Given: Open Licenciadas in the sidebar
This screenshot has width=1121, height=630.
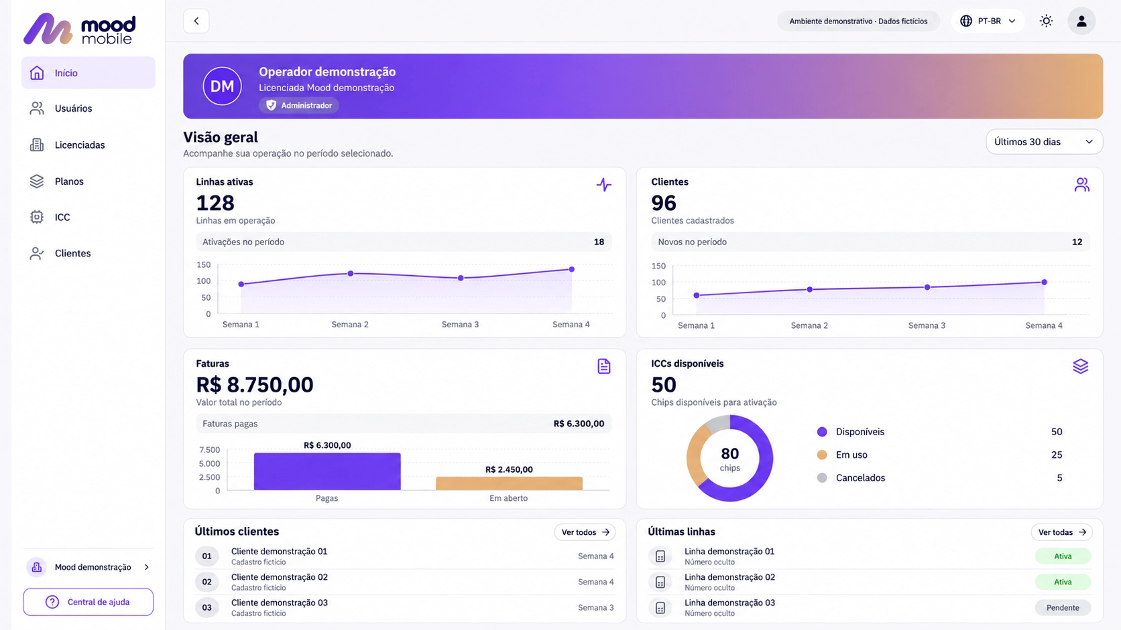Looking at the screenshot, I should [88, 145].
